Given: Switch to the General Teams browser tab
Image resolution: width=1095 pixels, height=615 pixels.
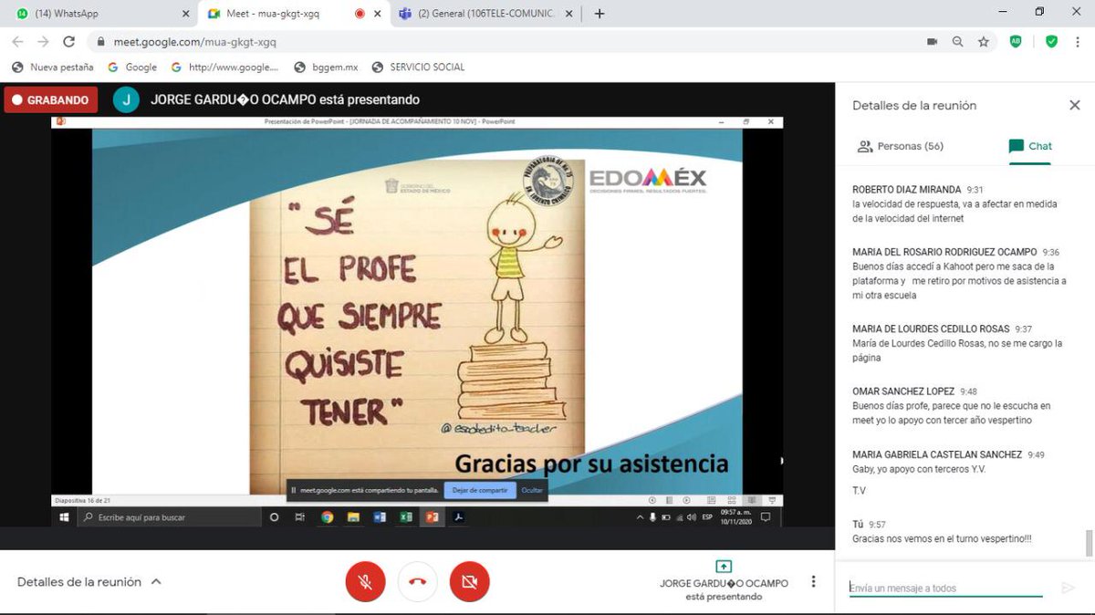Looking at the screenshot, I should (485, 14).
